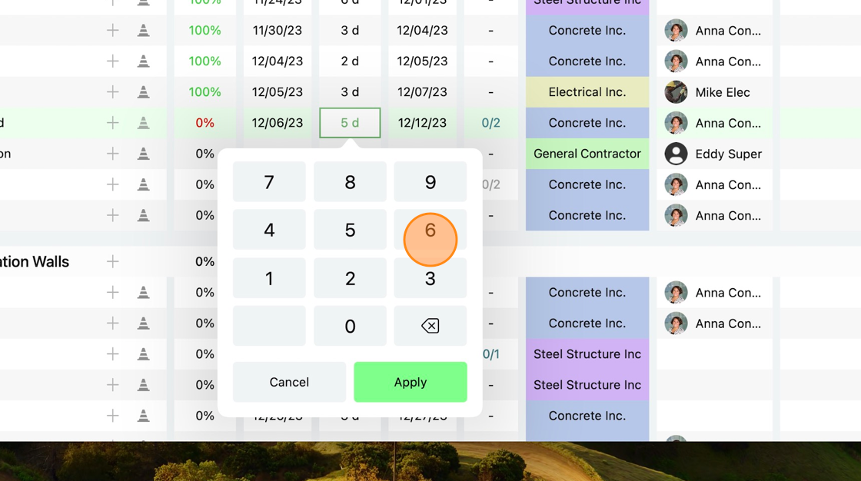861x481 pixels.
Task: Click the 0% value in the Walls header row
Action: 204,261
